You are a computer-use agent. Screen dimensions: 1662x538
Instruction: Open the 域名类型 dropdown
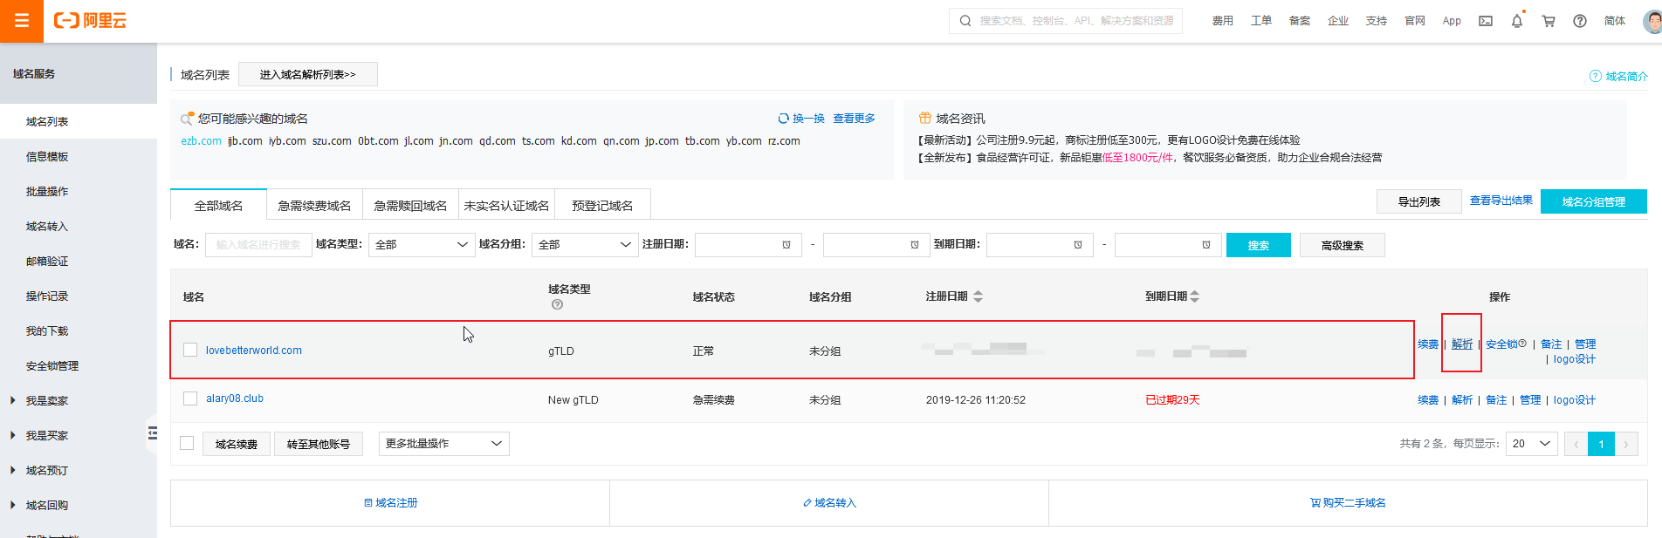pyautogui.click(x=421, y=245)
